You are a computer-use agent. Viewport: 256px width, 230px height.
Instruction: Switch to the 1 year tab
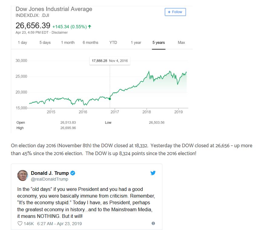(x=136, y=42)
